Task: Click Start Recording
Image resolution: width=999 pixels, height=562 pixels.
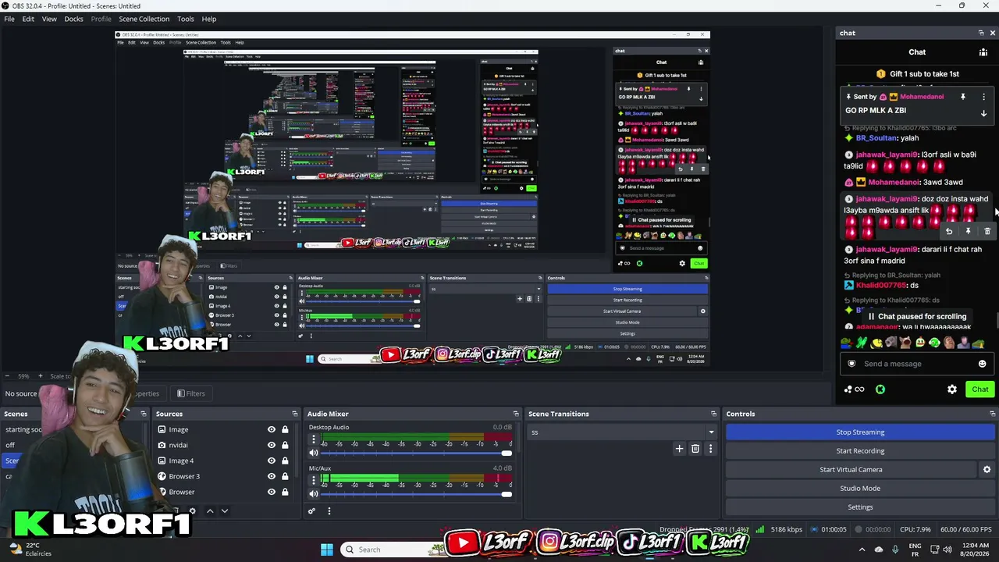Action: click(x=860, y=450)
